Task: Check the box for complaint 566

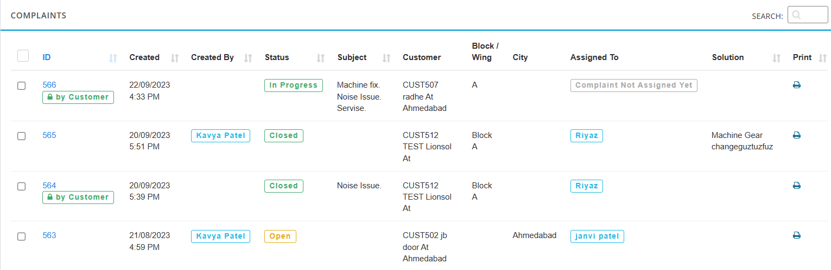Action: click(x=22, y=86)
